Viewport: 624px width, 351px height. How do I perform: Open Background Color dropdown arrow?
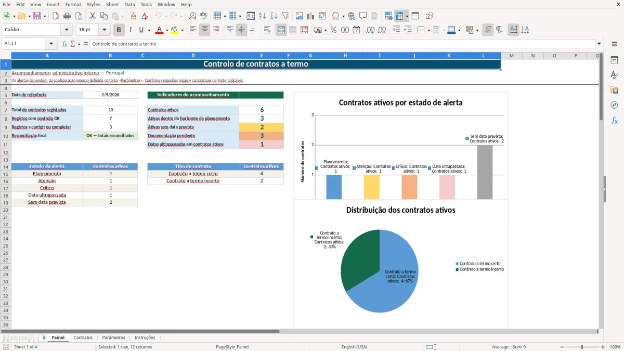tap(182, 30)
